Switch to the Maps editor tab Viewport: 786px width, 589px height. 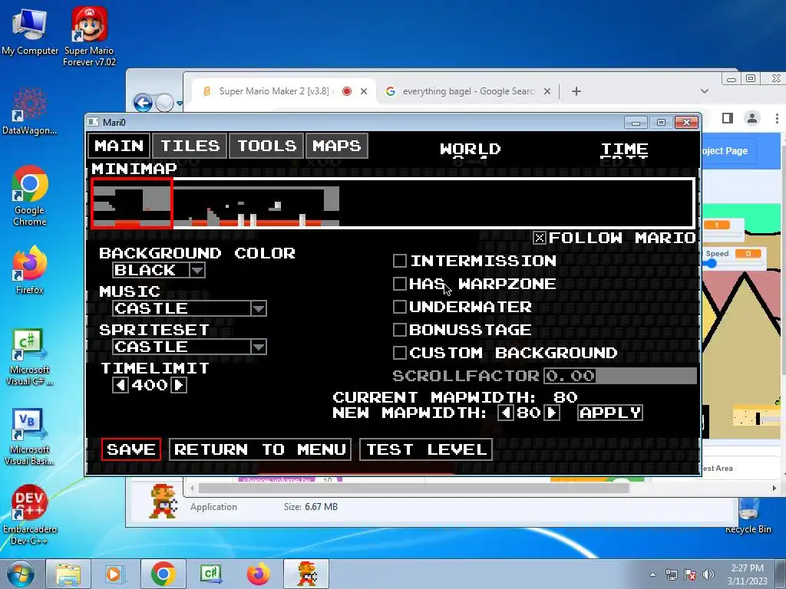point(337,146)
